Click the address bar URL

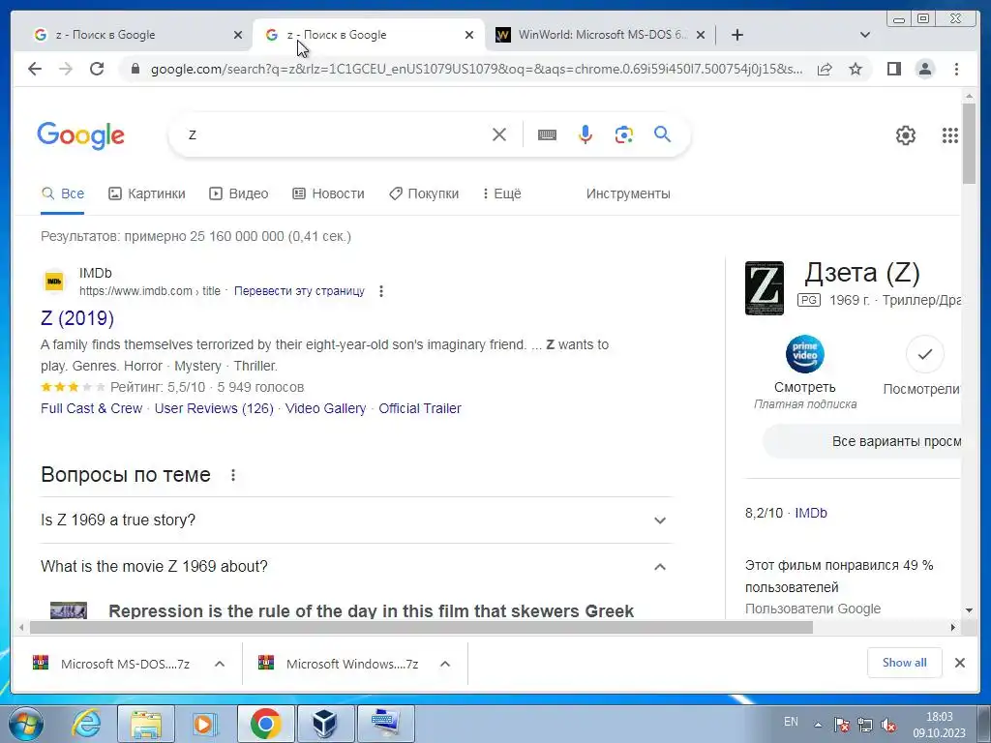click(x=476, y=69)
